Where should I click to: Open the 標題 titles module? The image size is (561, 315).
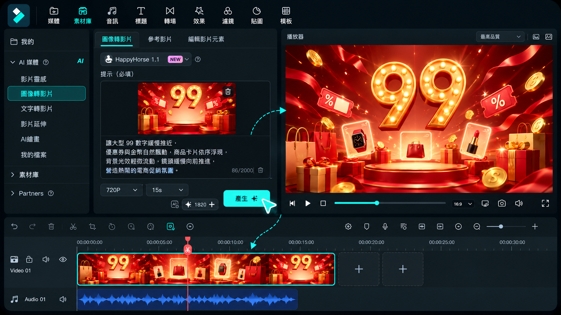pos(141,15)
